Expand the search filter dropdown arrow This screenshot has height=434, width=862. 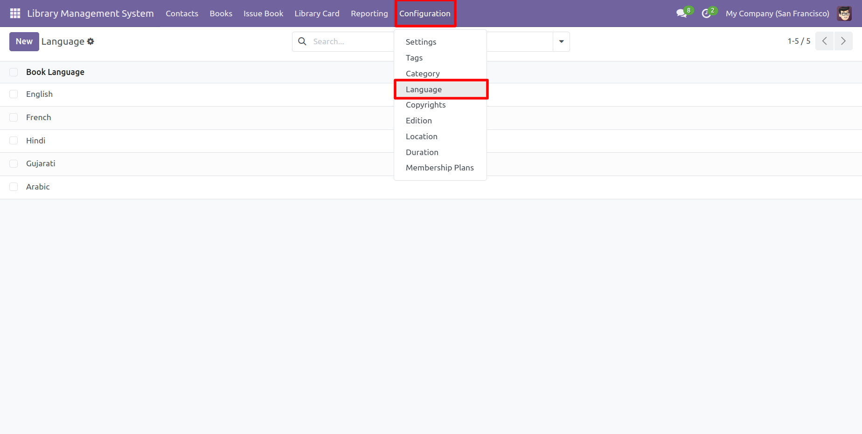pyautogui.click(x=561, y=41)
